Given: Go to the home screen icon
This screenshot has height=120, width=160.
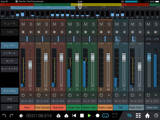Looking at the screenshot, I should (x=147, y=116).
